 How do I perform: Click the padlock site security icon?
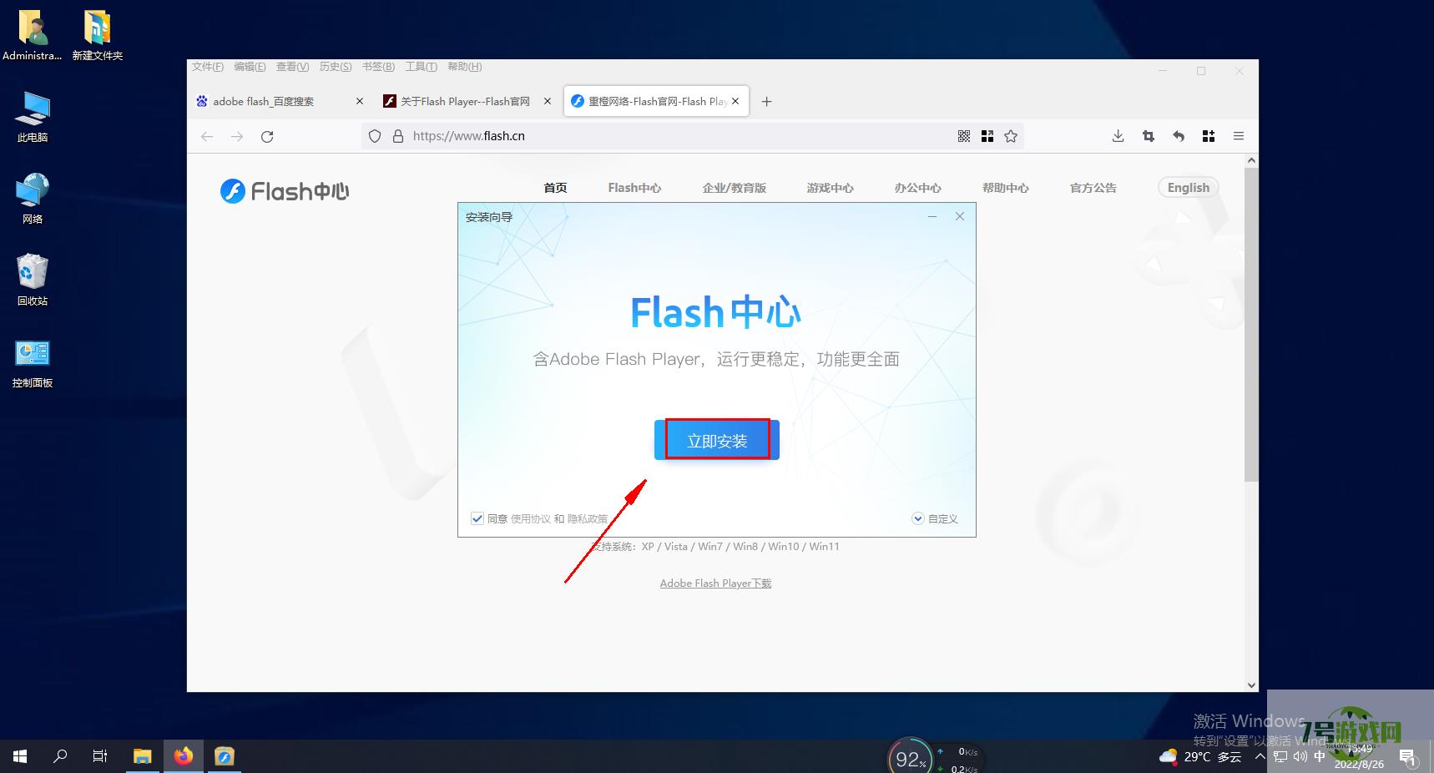(398, 136)
